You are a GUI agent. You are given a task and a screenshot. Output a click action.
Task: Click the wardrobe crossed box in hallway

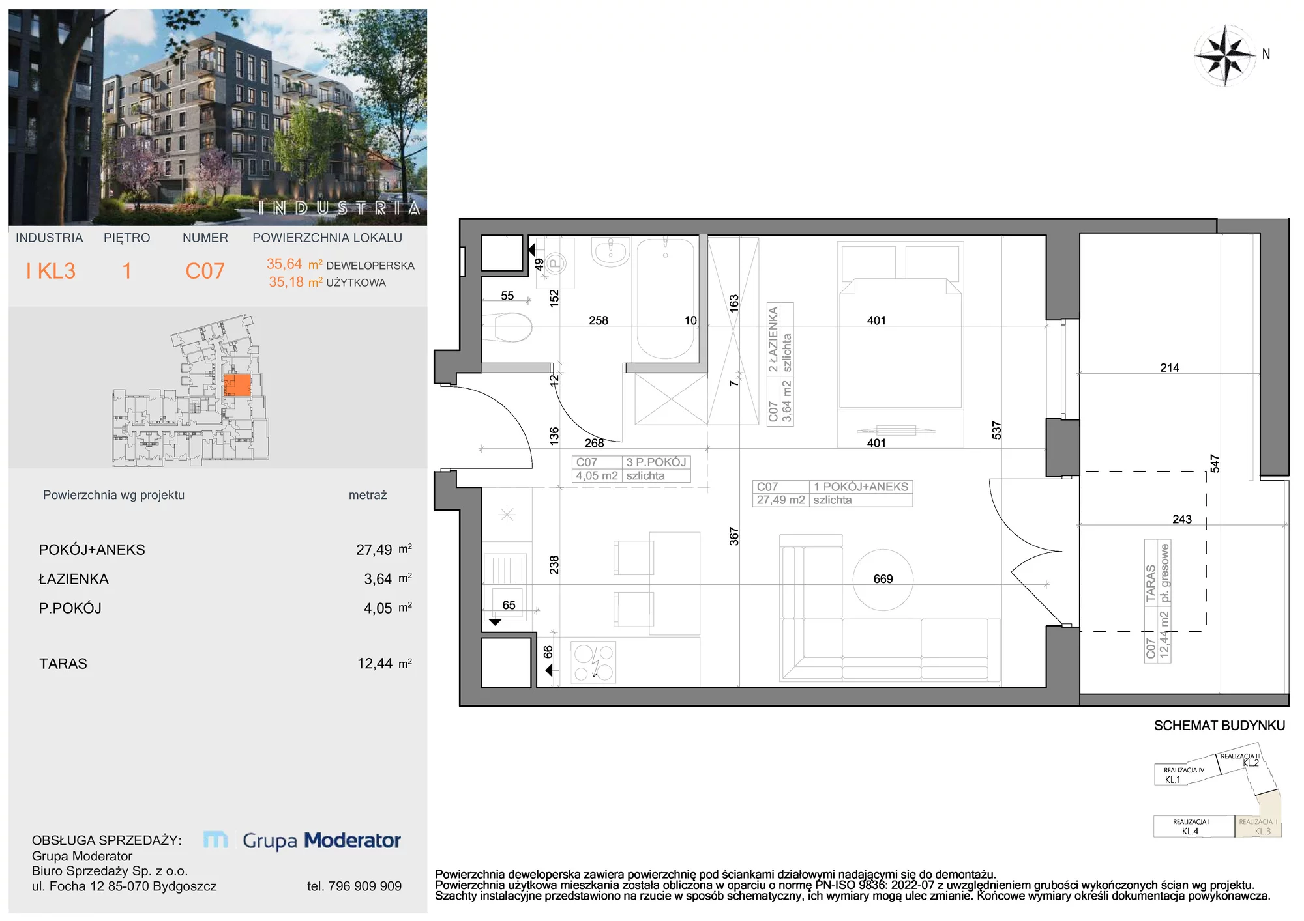click(x=671, y=399)
